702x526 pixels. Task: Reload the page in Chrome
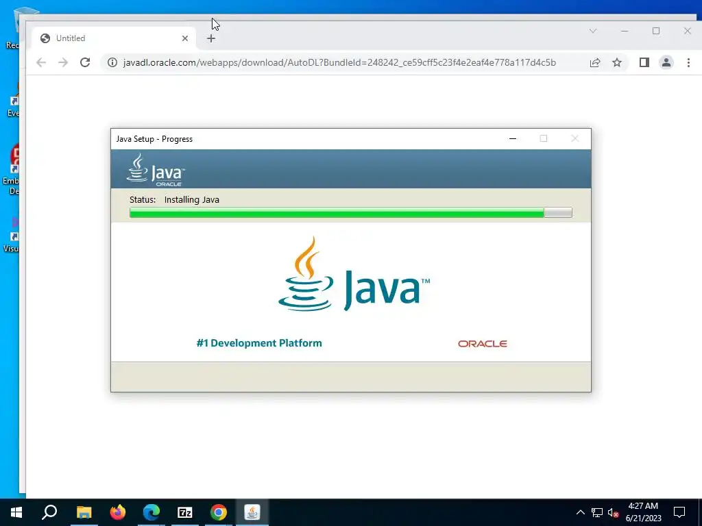[x=85, y=62]
